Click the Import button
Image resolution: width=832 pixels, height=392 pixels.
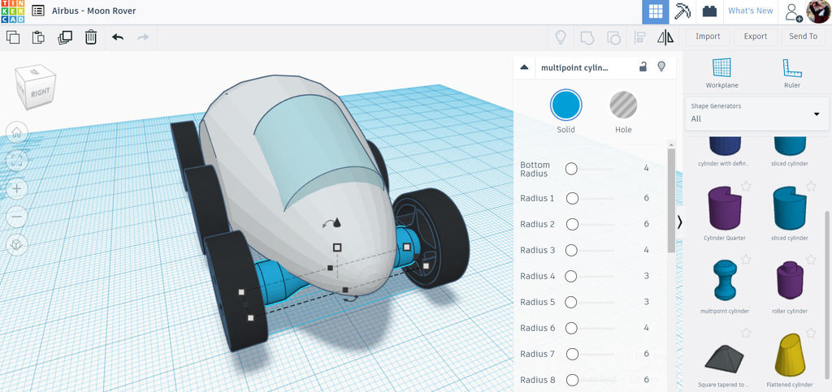(x=708, y=37)
